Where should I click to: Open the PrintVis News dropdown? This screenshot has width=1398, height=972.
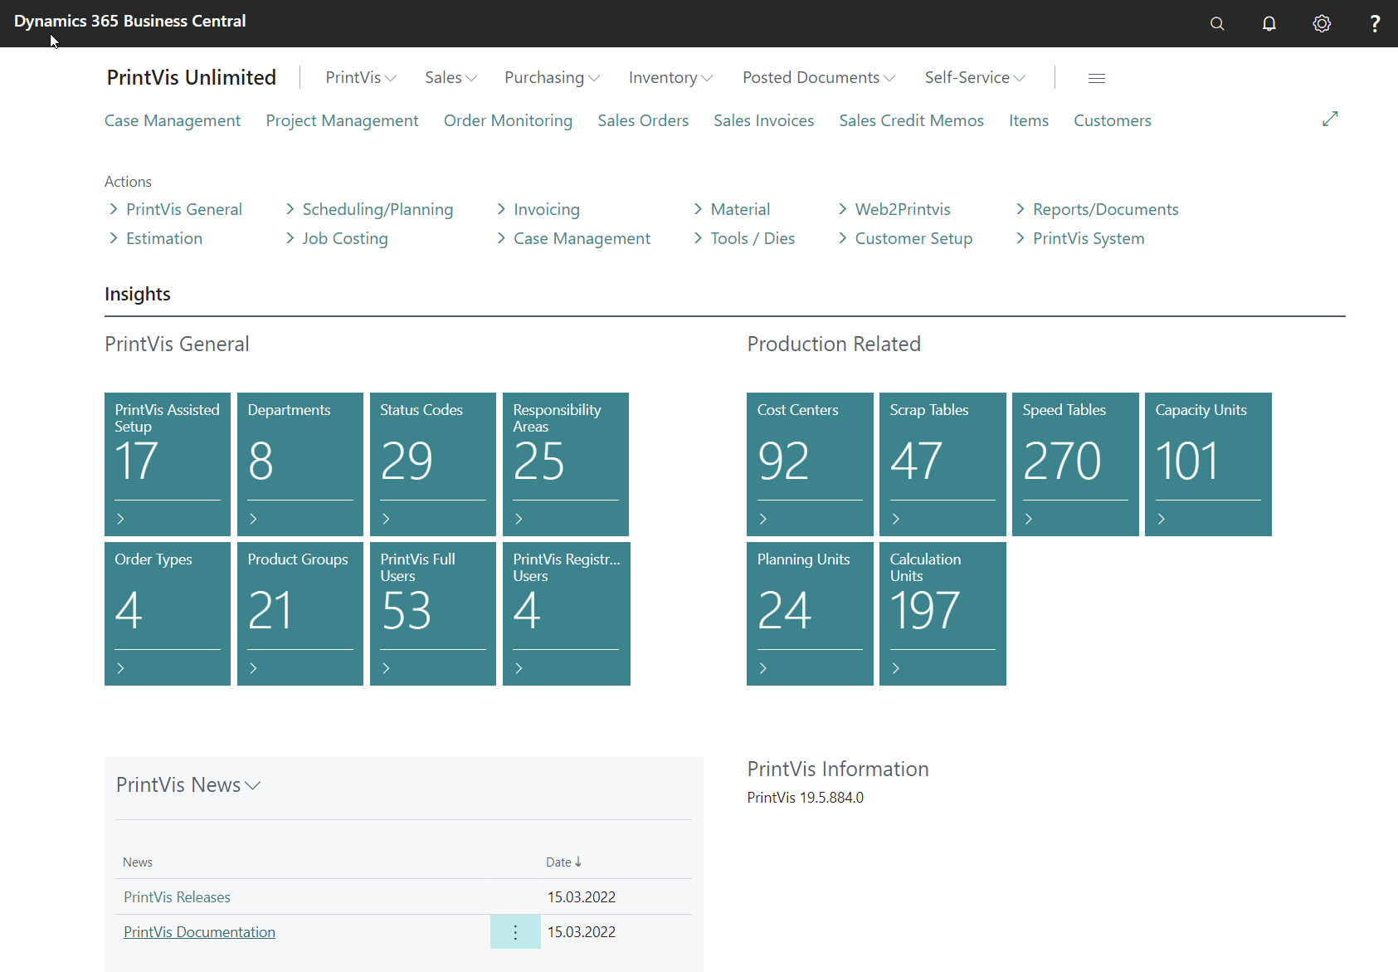[188, 785]
